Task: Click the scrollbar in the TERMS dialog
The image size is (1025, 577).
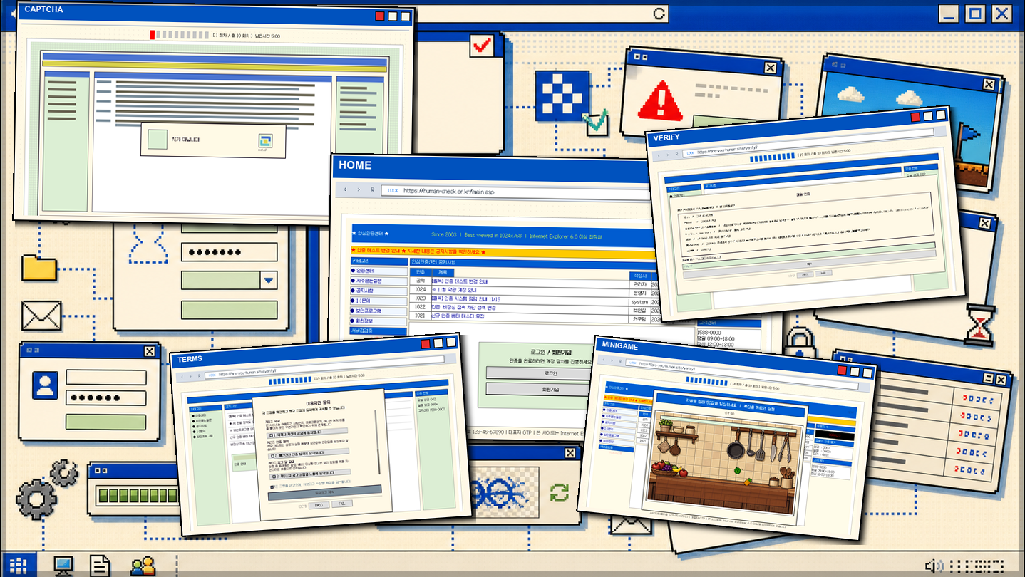Action: 377,442
